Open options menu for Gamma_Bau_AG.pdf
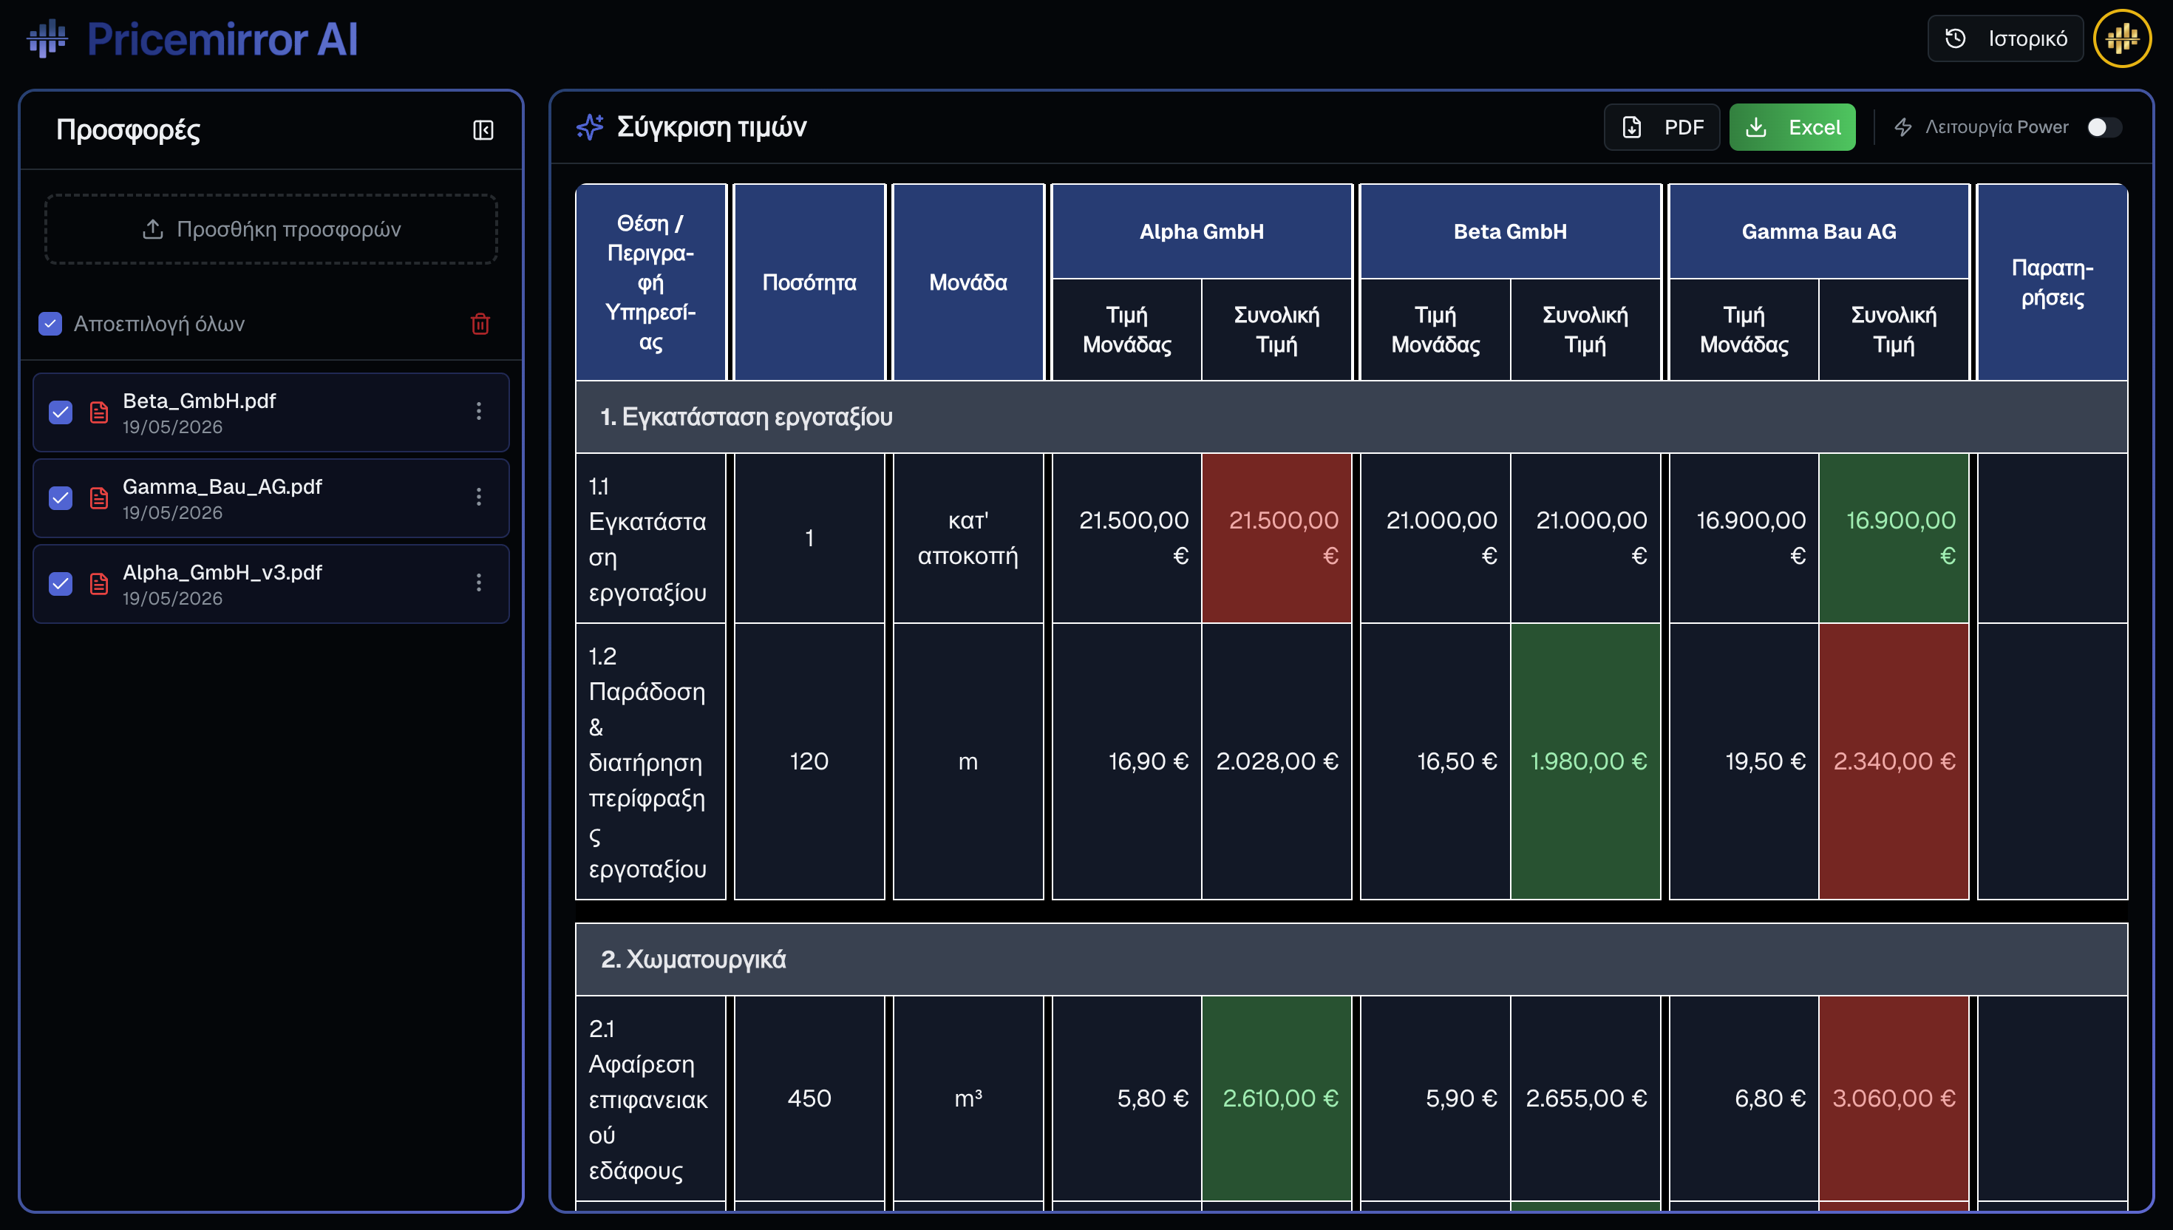 [x=479, y=497]
